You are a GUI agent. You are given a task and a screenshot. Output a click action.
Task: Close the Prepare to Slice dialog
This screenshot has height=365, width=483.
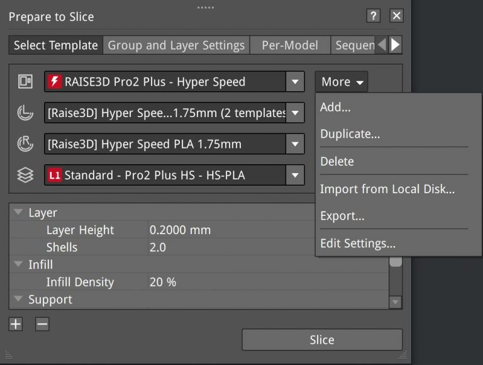(396, 15)
